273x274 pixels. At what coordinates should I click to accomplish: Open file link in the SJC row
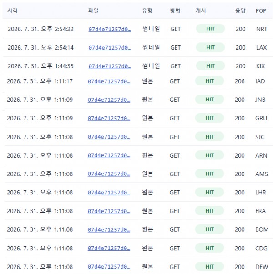click(x=109, y=137)
